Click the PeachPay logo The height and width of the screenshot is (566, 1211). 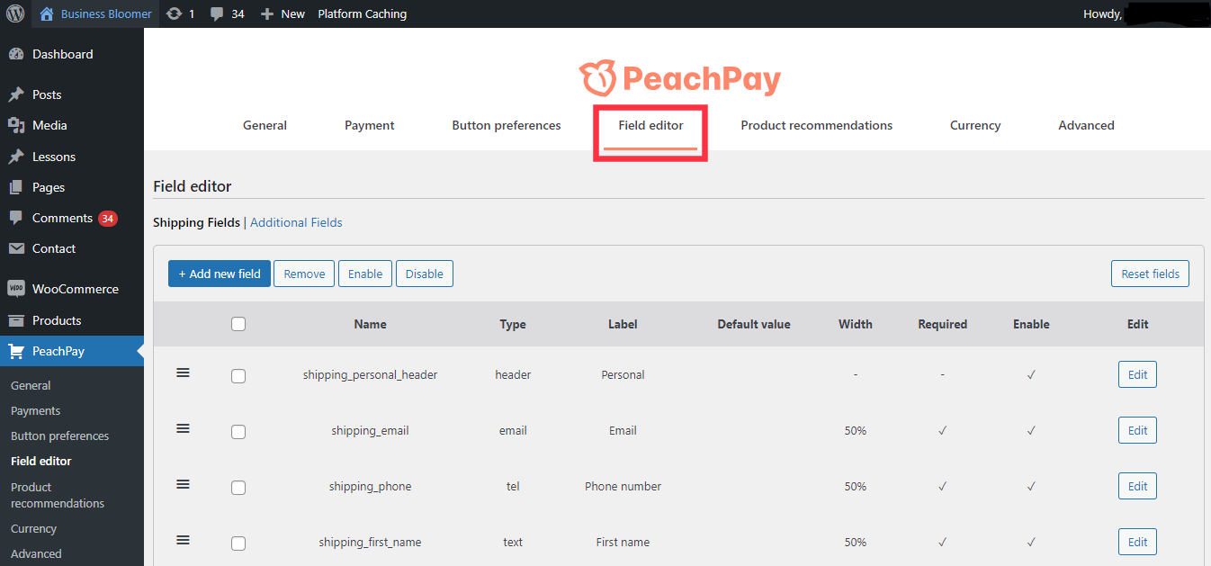(x=680, y=79)
